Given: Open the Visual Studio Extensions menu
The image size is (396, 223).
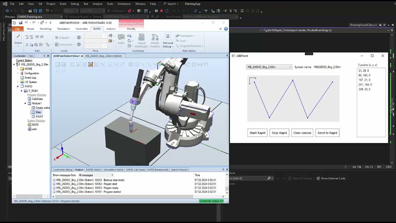Looking at the screenshot, I should click(124, 4).
